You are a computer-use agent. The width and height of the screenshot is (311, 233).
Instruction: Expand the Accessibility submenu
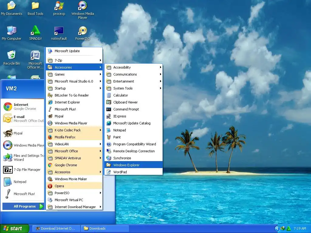click(134, 67)
